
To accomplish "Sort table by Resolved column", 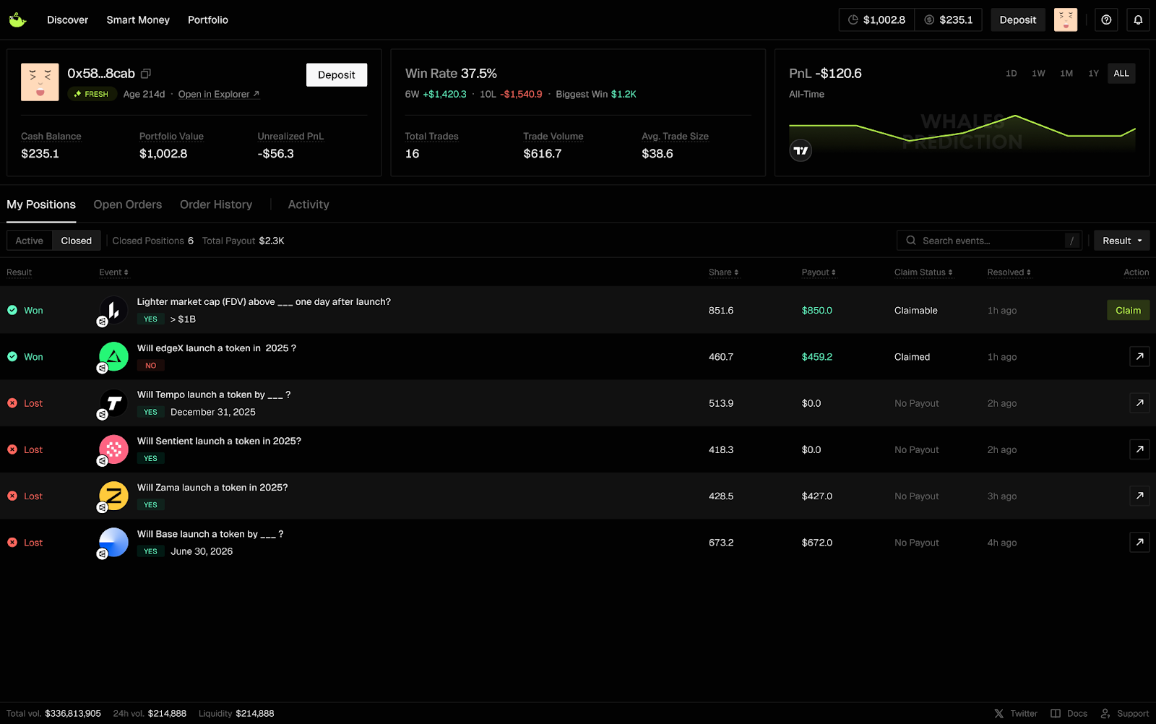I will click(x=1009, y=272).
